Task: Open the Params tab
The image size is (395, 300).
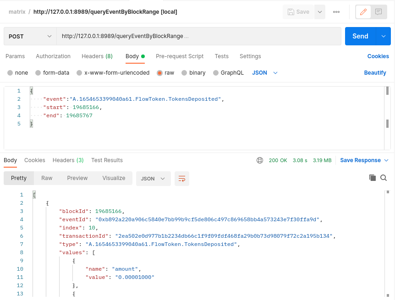Action: pyautogui.click(x=15, y=56)
